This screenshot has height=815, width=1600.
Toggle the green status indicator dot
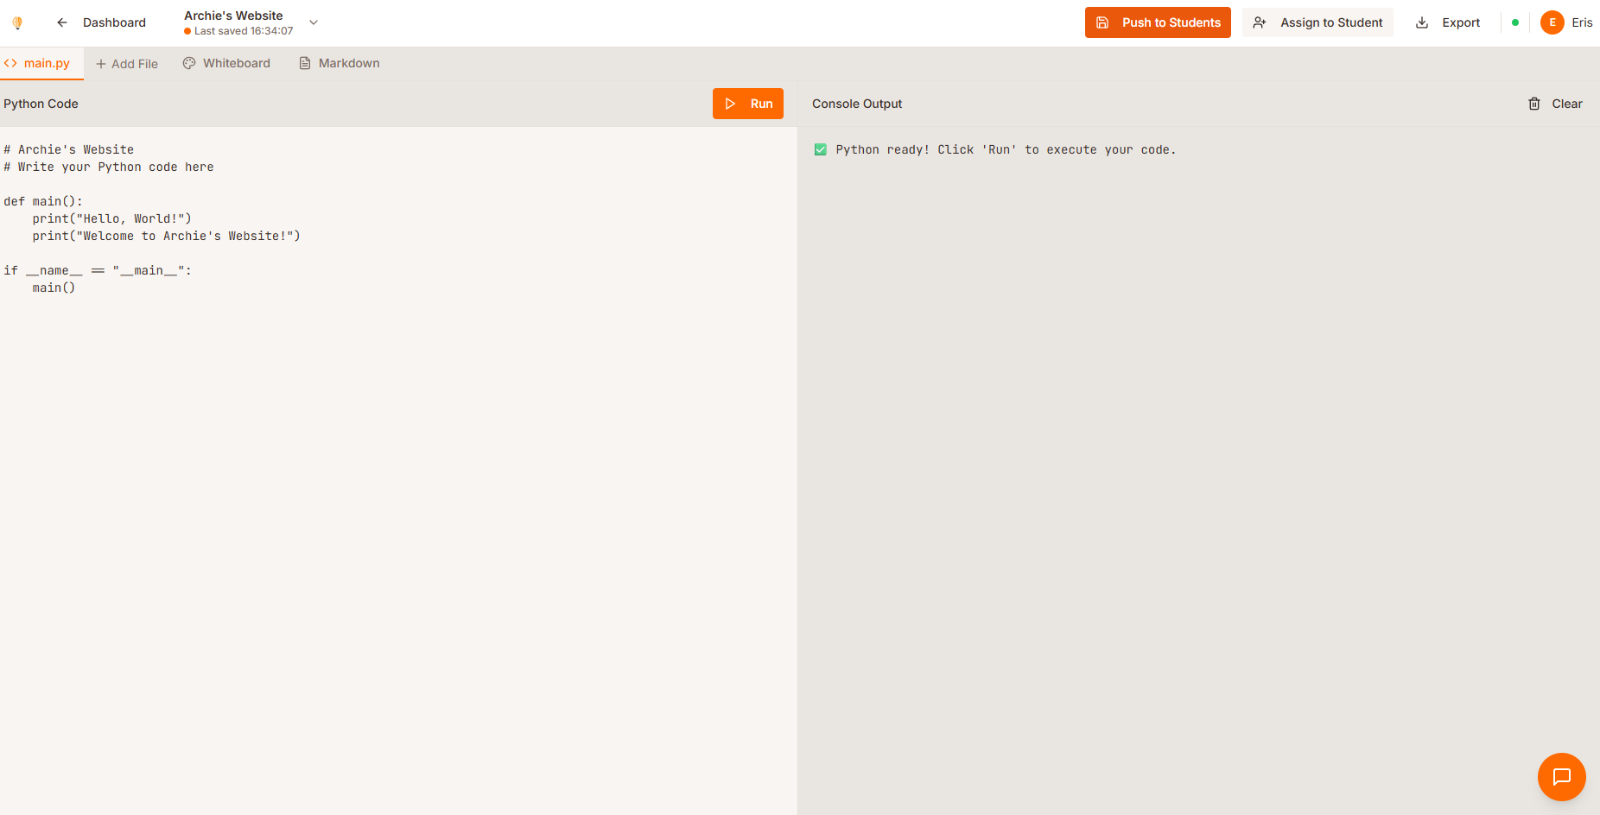1516,22
